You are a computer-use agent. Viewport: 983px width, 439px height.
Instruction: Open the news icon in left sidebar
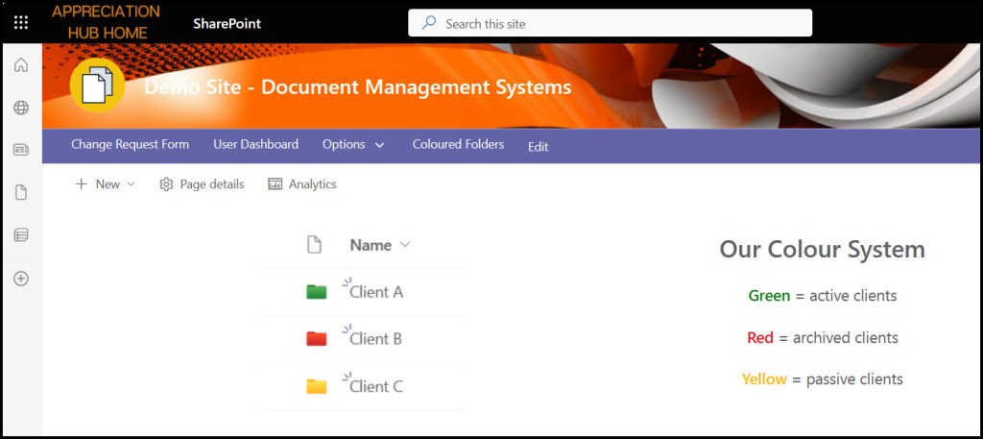tap(20, 150)
